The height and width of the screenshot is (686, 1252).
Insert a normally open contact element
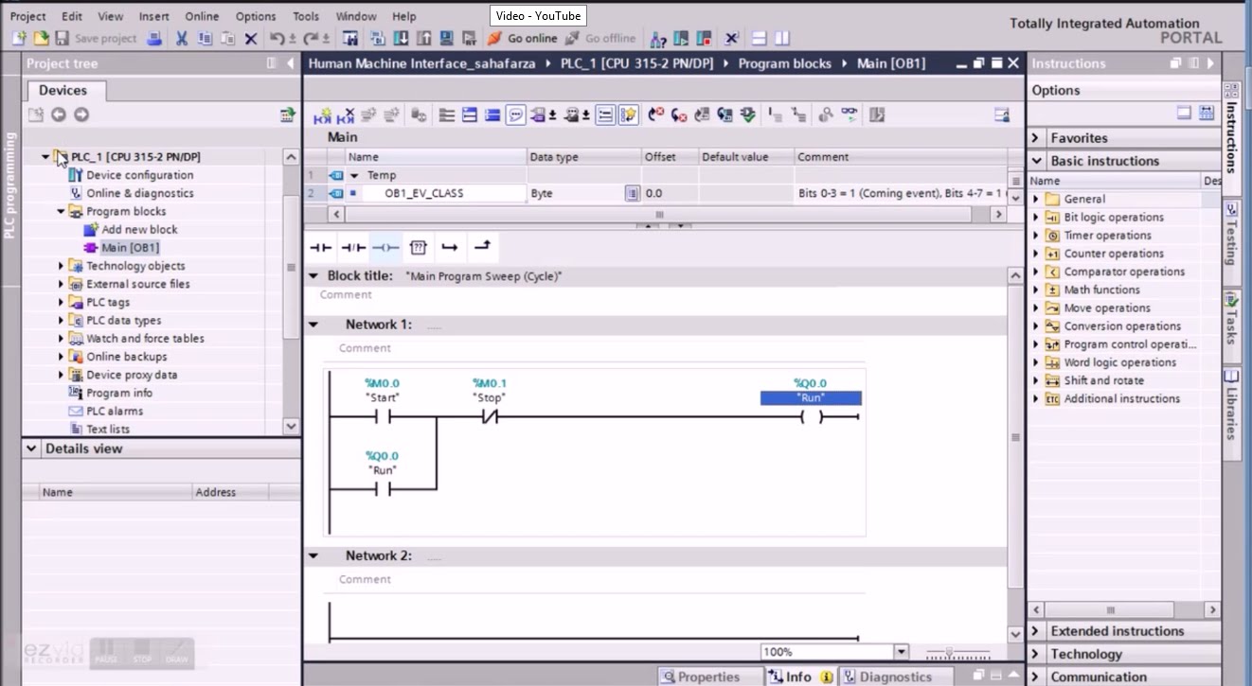coord(321,247)
